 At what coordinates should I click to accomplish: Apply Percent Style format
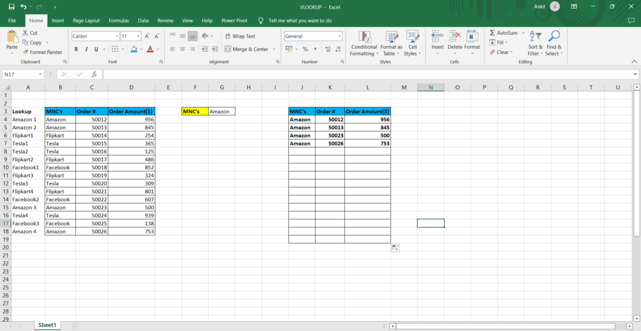point(305,49)
